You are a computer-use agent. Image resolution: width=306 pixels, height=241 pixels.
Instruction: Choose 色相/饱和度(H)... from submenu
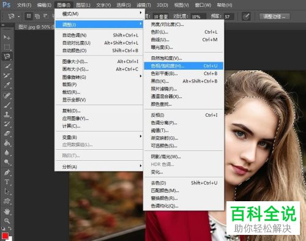[184, 66]
